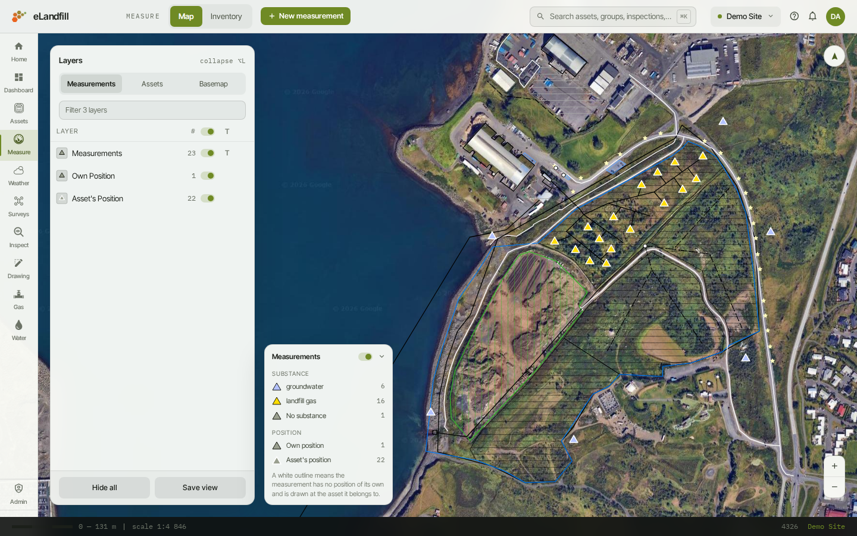The image size is (857, 536).
Task: Click Save view button
Action: [x=200, y=488]
